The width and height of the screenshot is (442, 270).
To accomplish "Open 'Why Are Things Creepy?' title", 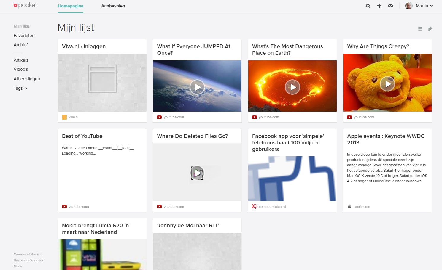I will (x=378, y=46).
